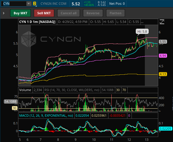Click the RSI value 54.1088 in header

click(x=108, y=90)
